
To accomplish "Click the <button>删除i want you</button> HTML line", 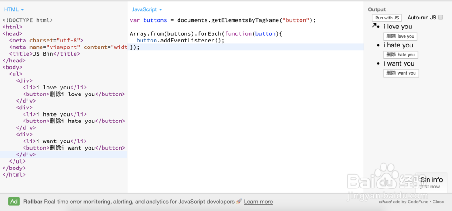I will coord(74,148).
